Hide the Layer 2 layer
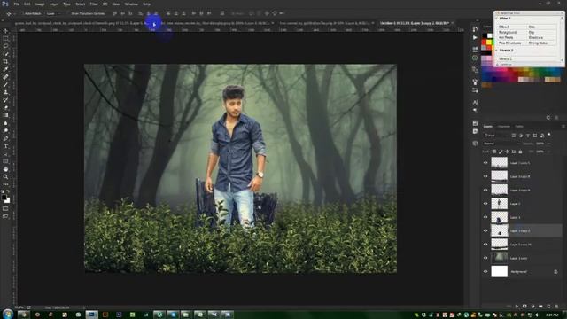Image resolution: width=567 pixels, height=319 pixels. pos(485,204)
